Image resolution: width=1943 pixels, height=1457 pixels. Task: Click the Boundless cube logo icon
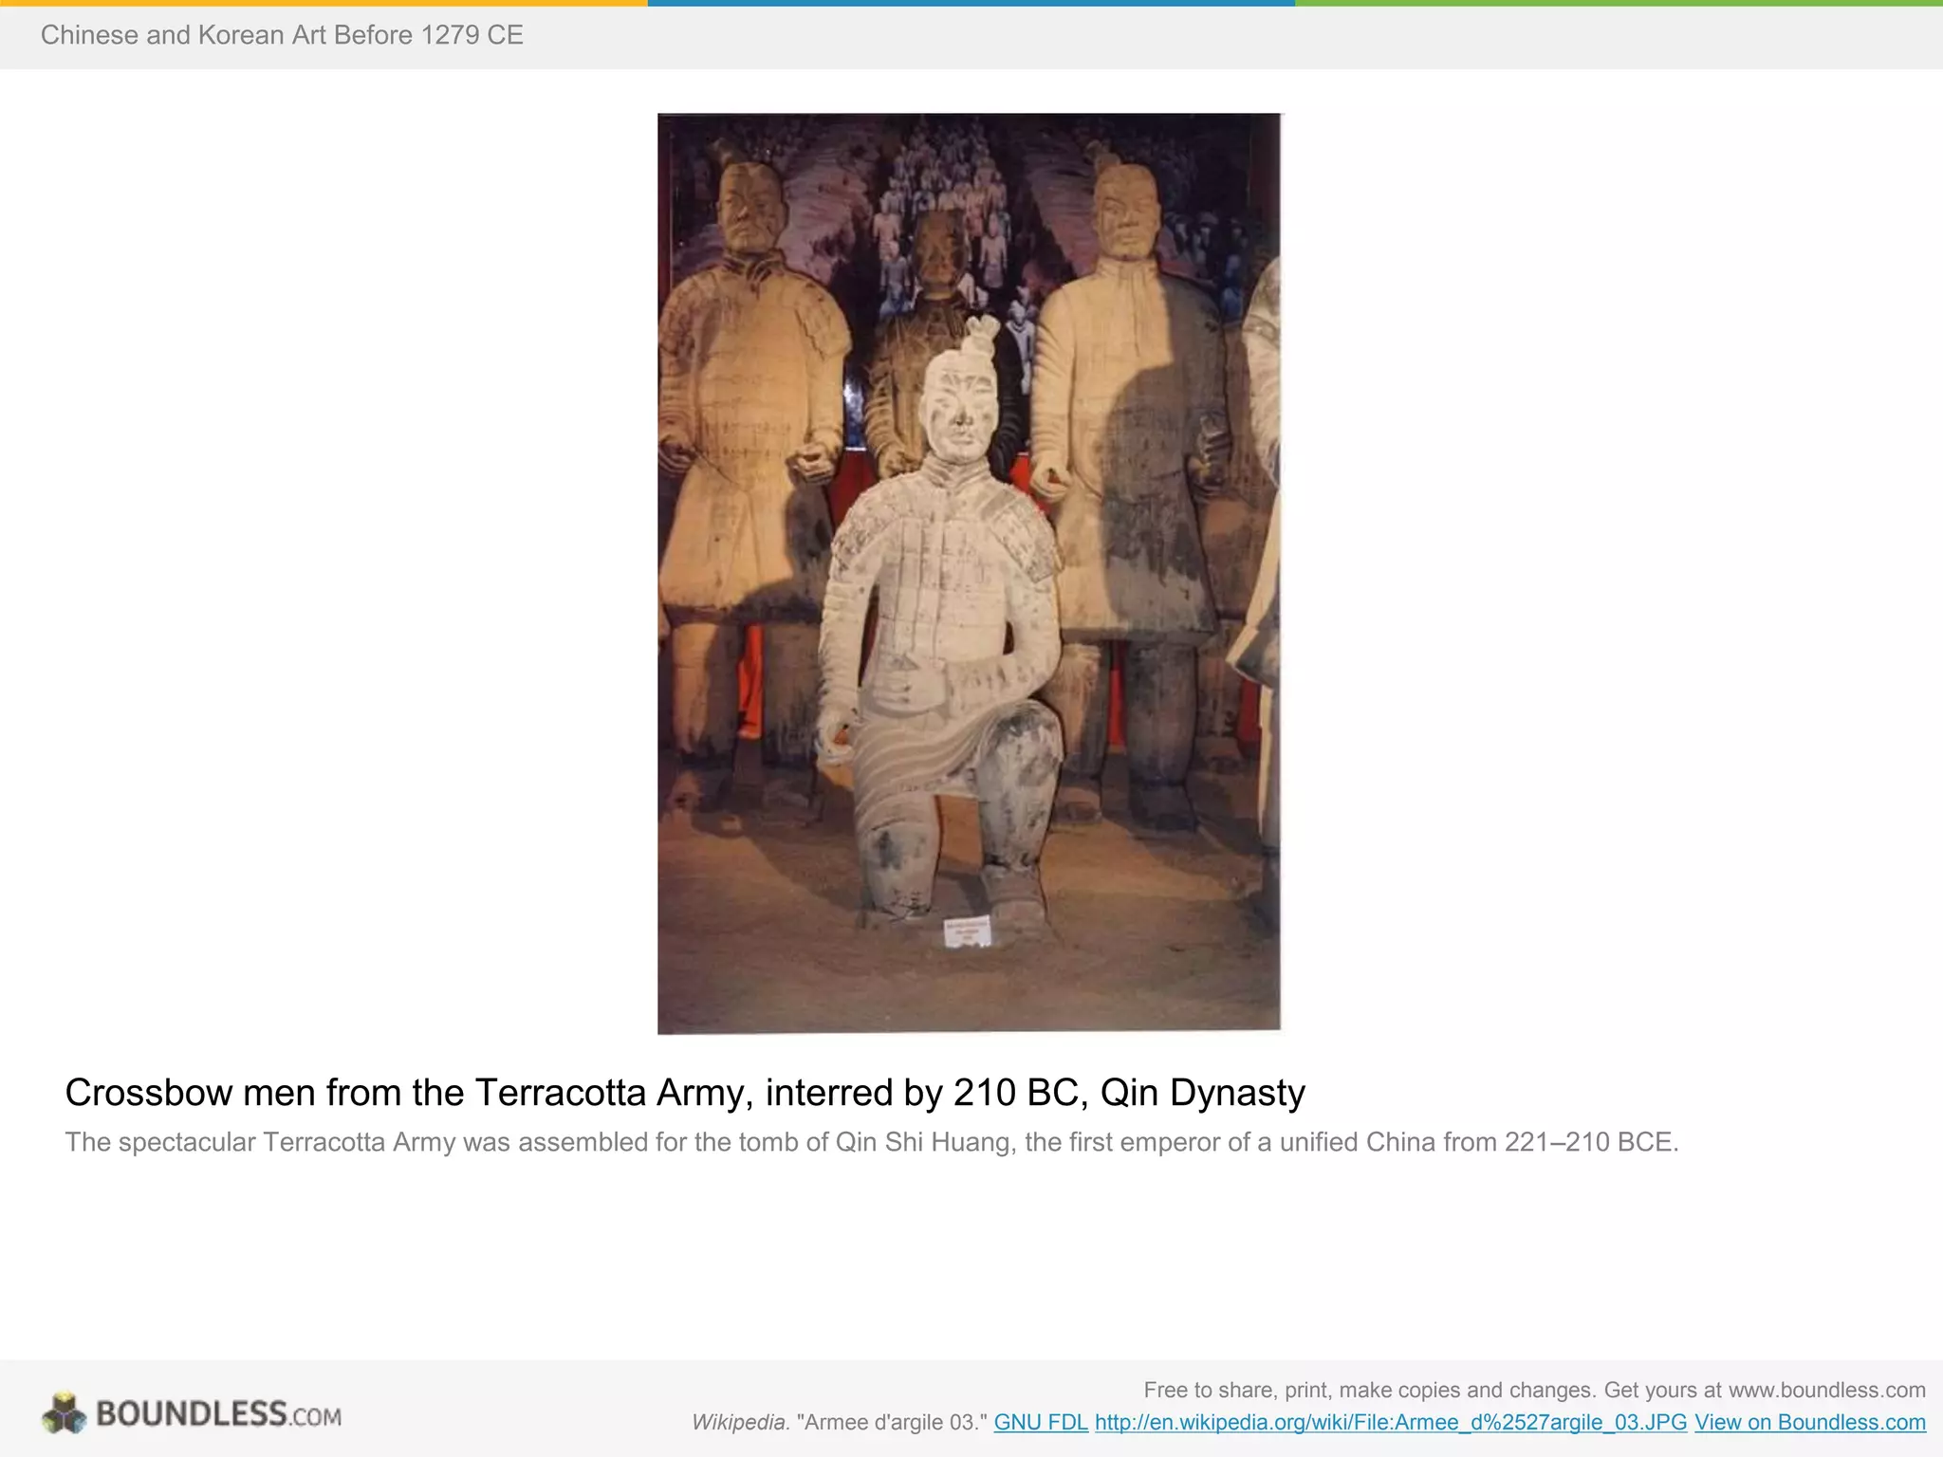point(64,1412)
